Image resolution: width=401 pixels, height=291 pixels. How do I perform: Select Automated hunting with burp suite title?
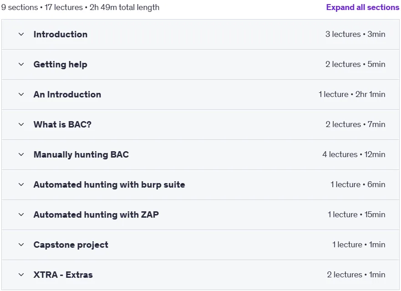point(109,184)
